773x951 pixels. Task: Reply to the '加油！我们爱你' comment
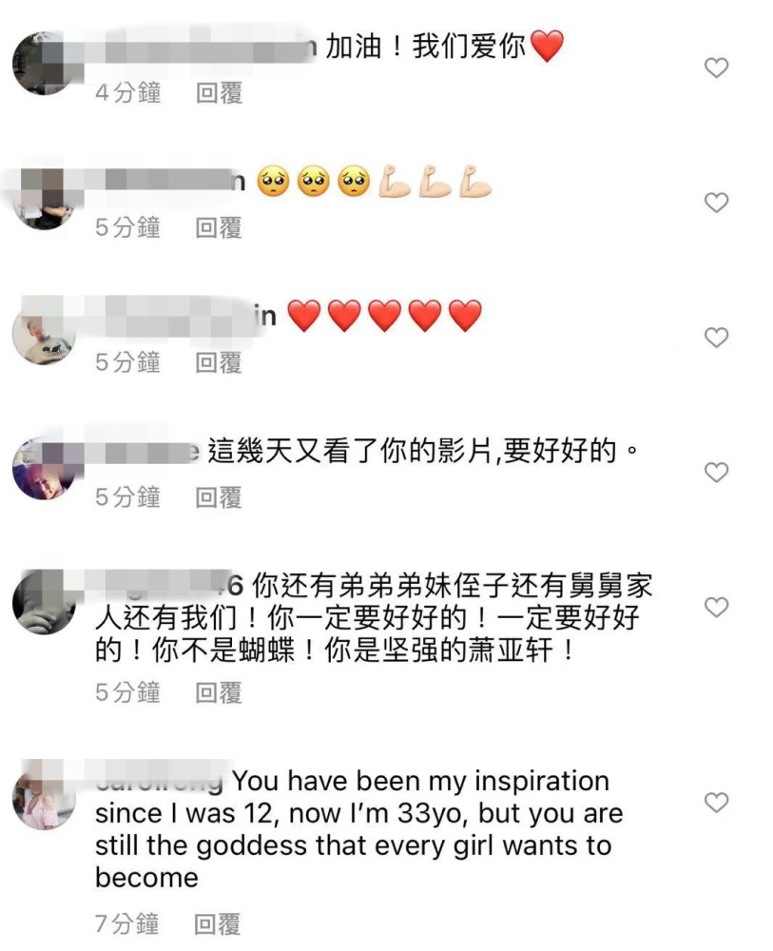point(219,93)
